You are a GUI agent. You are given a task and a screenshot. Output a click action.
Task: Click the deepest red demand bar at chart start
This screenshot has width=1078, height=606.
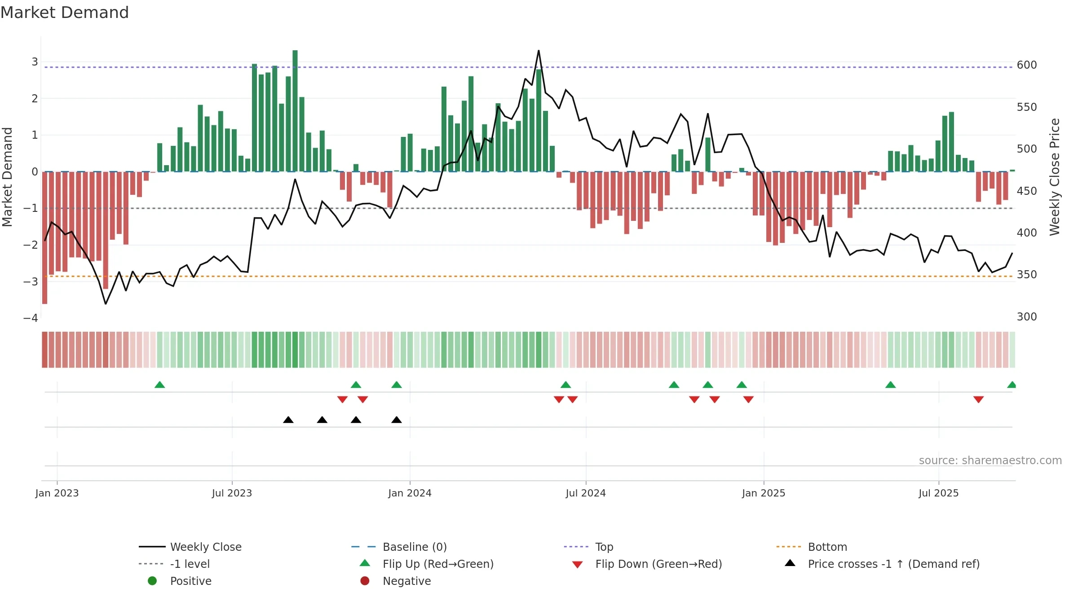45,238
